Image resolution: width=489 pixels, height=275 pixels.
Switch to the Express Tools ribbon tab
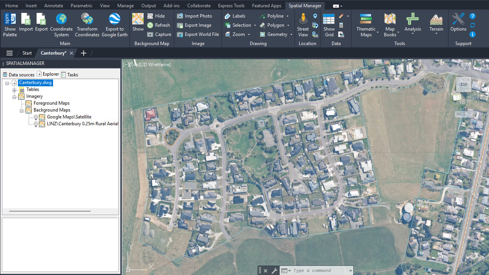point(231,6)
